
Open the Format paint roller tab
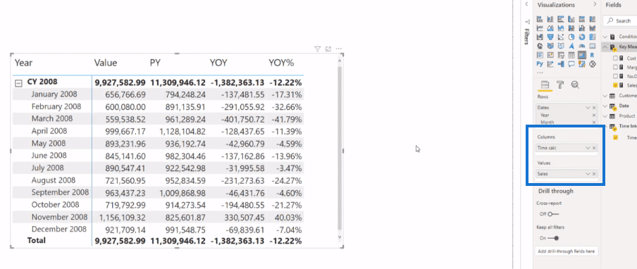tap(560, 85)
